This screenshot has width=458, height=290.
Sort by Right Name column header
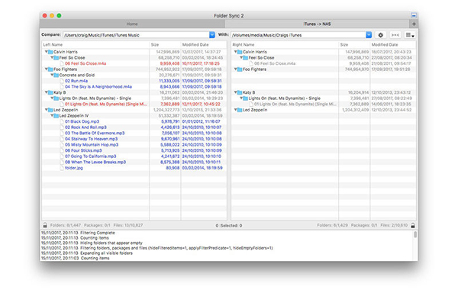tap(285, 45)
